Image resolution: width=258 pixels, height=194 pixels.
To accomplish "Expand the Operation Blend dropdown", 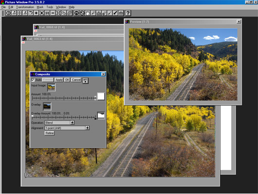I will point(72,123).
